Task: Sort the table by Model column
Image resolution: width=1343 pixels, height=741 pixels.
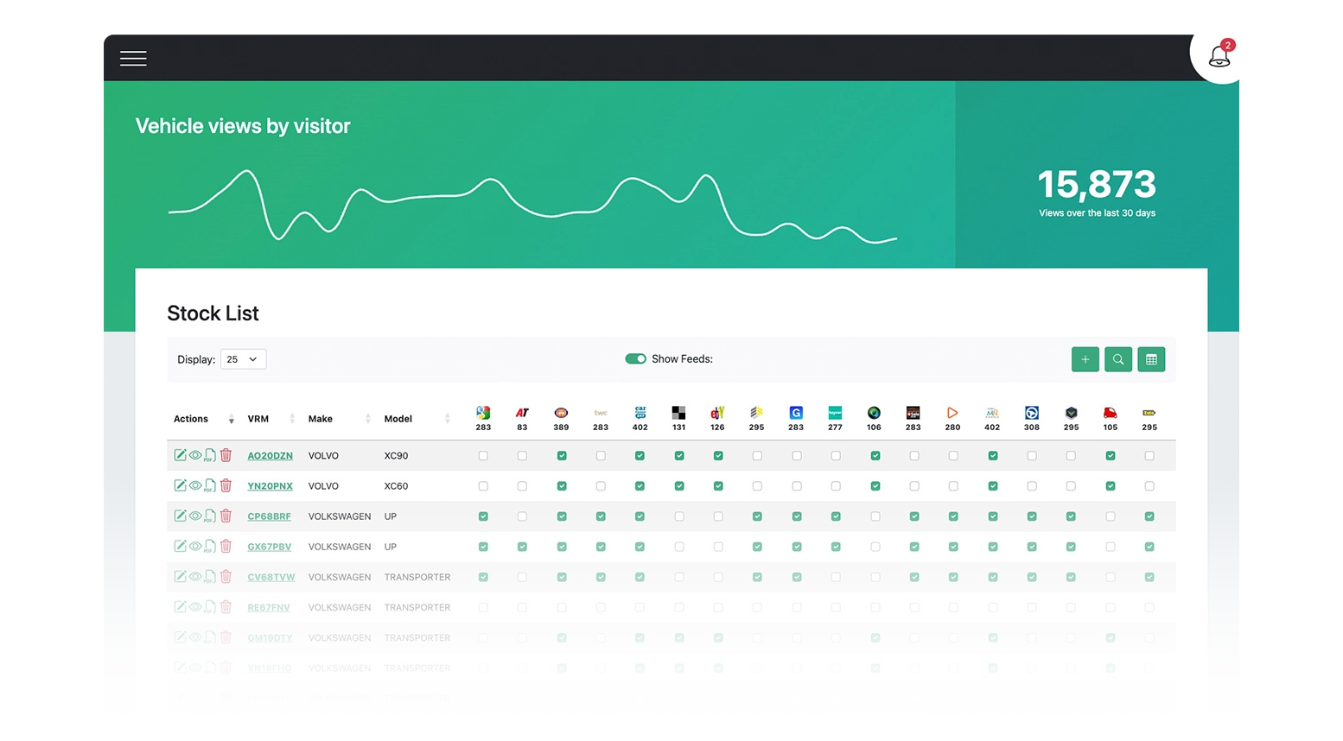Action: (398, 419)
